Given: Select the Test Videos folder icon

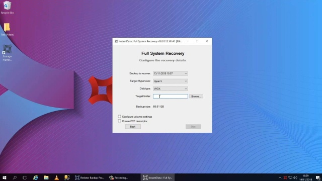Looking at the screenshot, I should click(x=7, y=29).
